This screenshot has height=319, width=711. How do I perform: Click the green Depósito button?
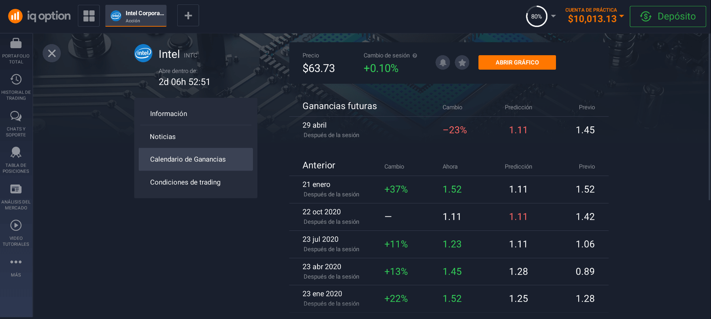click(668, 16)
